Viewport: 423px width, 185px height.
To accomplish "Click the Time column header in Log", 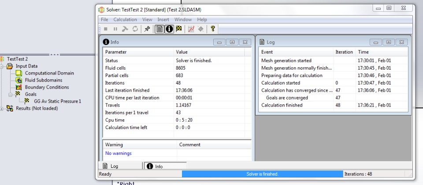I will click(x=382, y=52).
